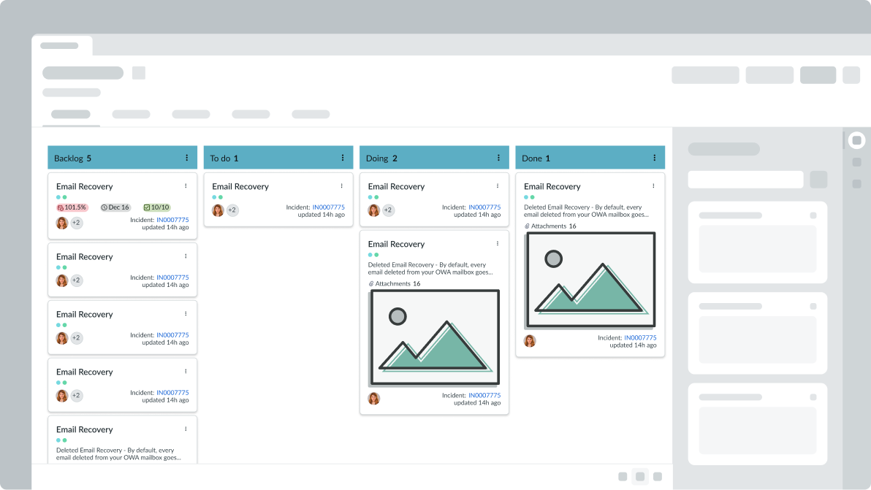Open the Backlog column options menu

pos(186,158)
